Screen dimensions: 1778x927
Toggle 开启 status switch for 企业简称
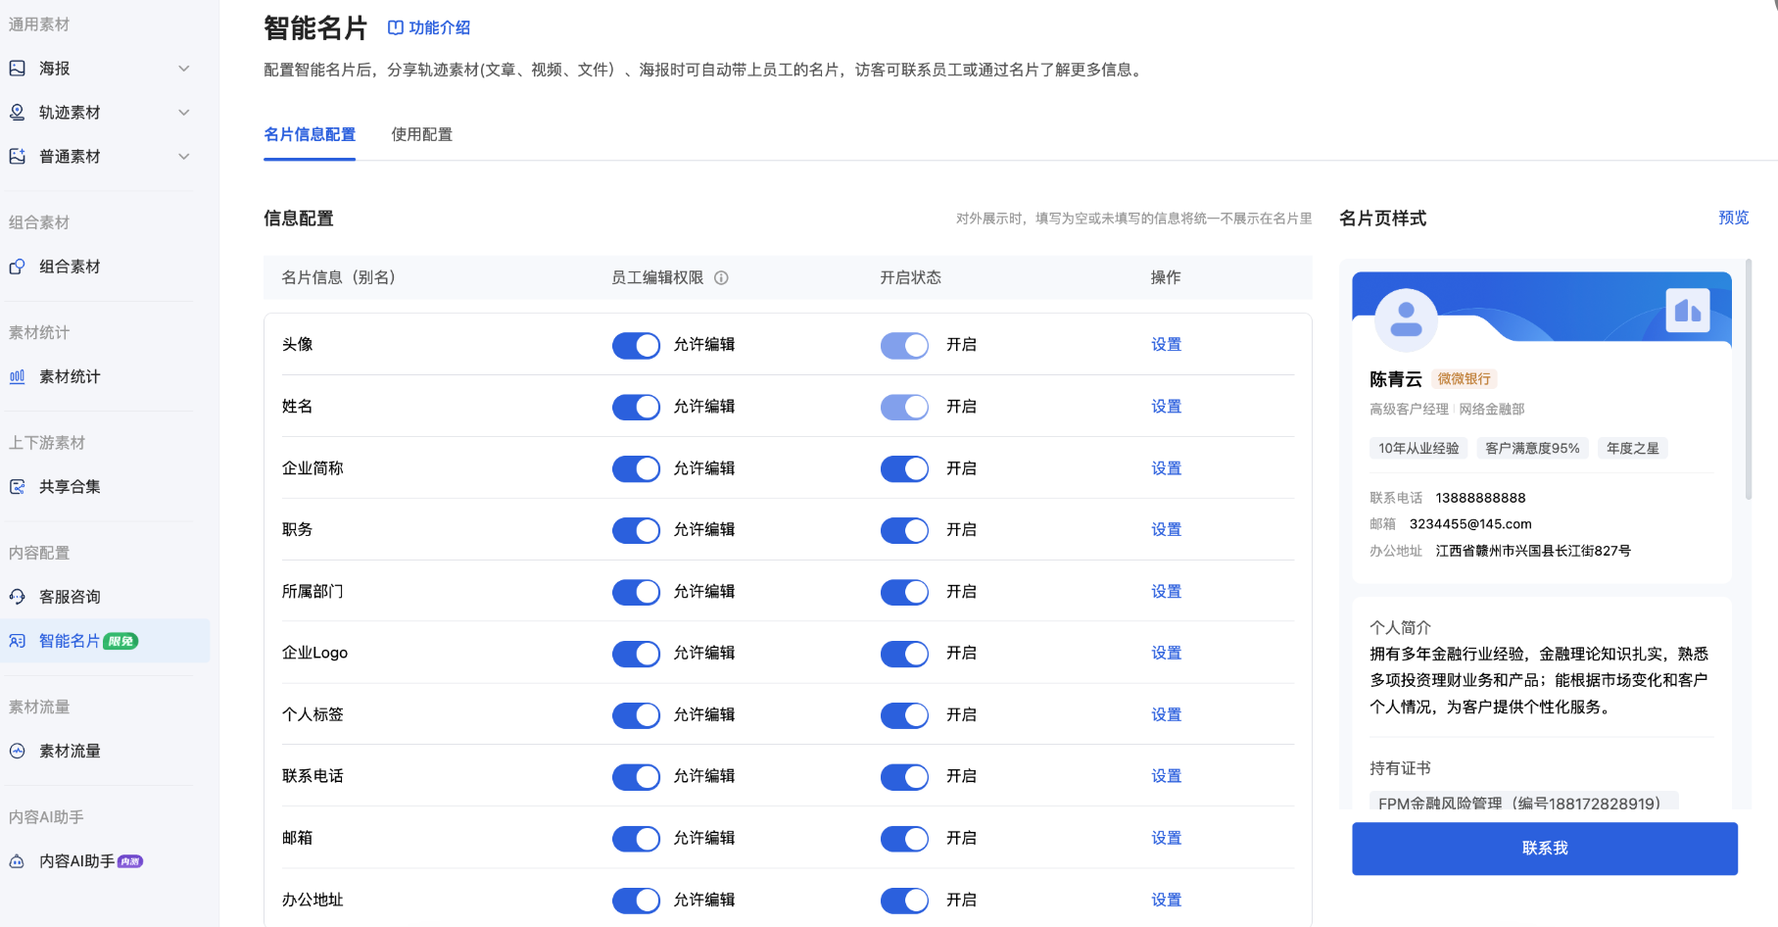point(904,468)
